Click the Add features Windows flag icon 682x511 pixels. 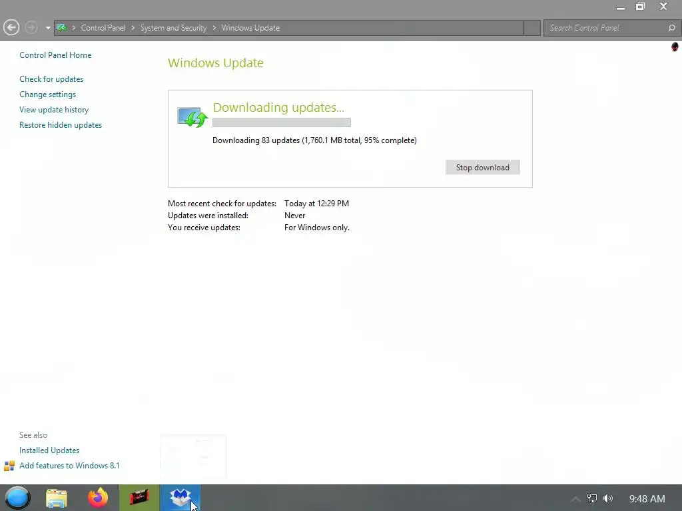click(x=9, y=466)
